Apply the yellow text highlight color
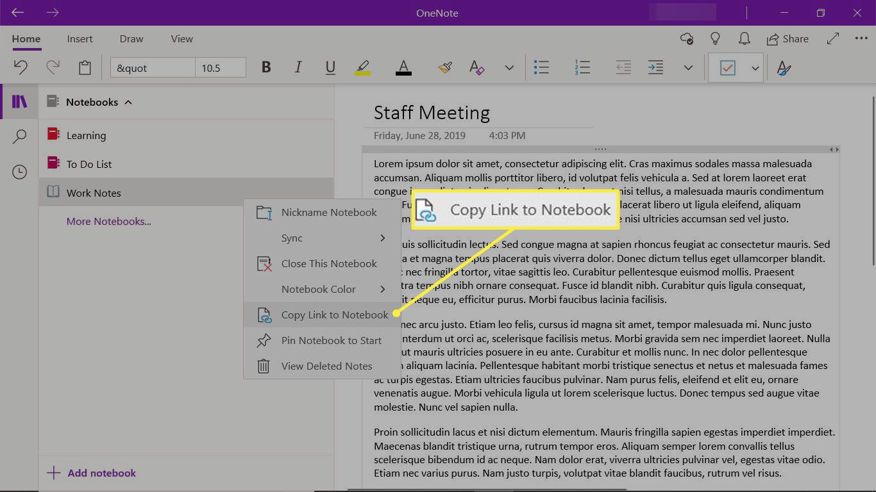The width and height of the screenshot is (876, 492). pyautogui.click(x=362, y=67)
